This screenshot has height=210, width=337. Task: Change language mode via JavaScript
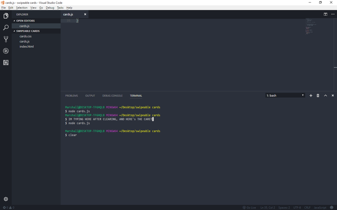(320, 207)
